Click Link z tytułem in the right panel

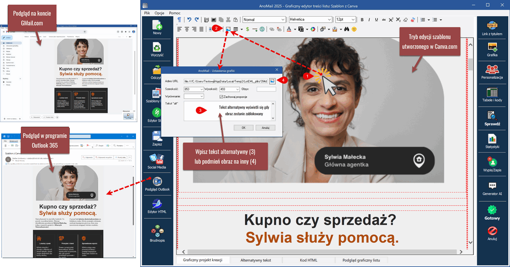point(492,28)
